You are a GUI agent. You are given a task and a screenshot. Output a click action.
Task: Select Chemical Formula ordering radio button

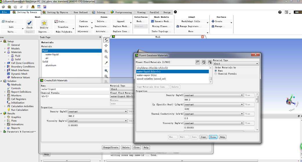click(216, 73)
